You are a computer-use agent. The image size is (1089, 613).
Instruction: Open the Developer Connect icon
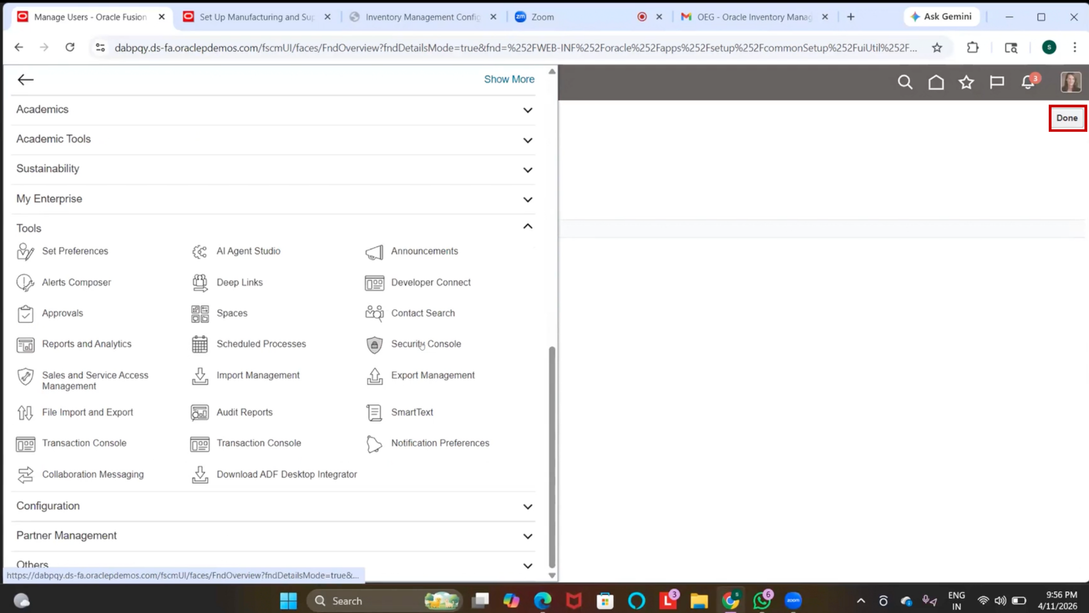(x=374, y=283)
